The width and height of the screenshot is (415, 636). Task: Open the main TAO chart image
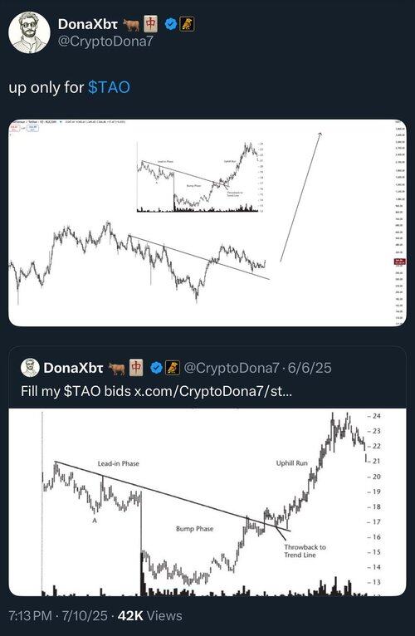coord(207,223)
